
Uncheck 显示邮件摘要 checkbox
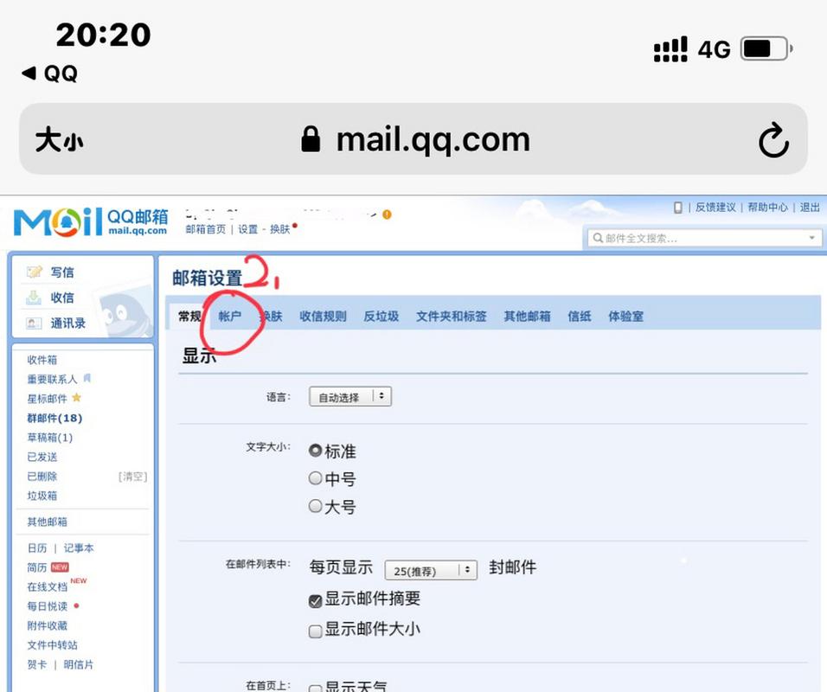(316, 601)
